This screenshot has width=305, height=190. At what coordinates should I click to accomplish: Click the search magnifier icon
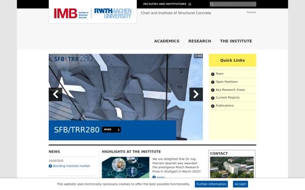[x=212, y=4]
